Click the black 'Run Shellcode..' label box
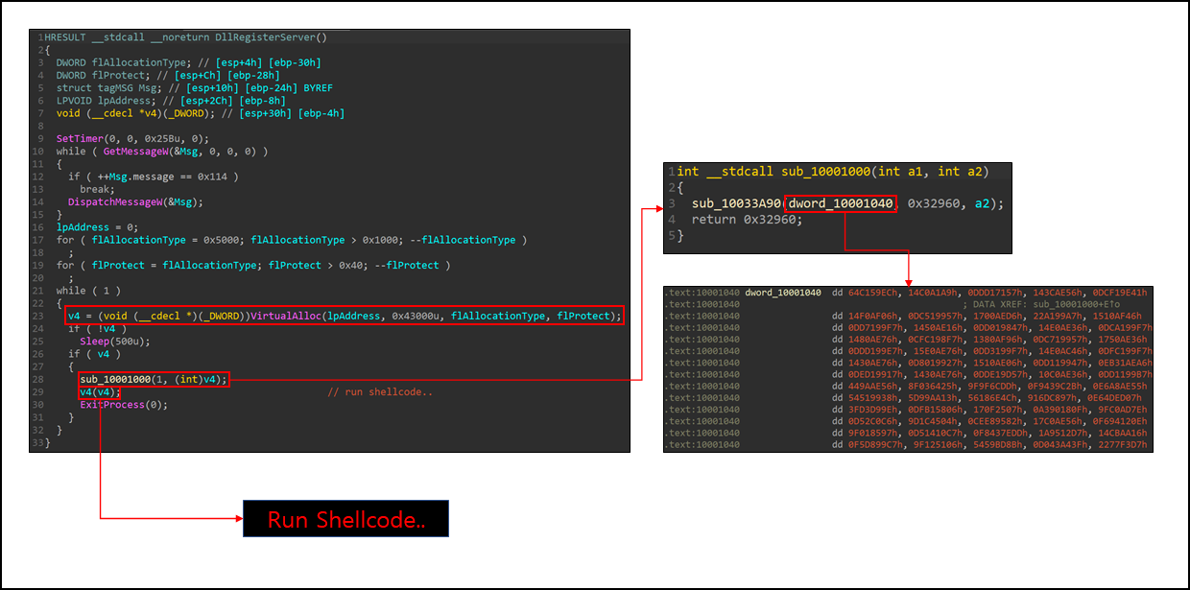The width and height of the screenshot is (1190, 590). tap(345, 520)
